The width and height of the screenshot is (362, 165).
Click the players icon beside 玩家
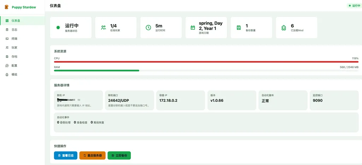coord(7,48)
